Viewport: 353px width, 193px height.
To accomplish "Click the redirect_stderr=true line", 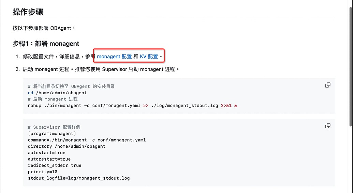I will pos(55,165).
